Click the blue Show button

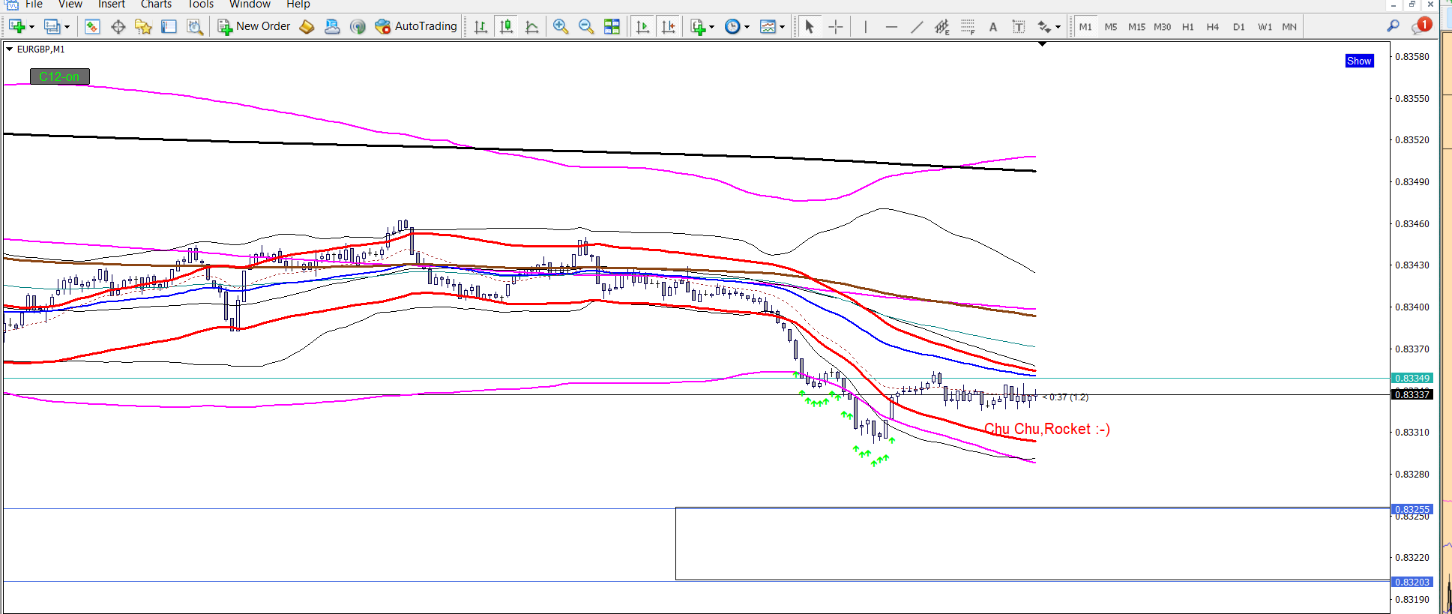click(x=1359, y=61)
